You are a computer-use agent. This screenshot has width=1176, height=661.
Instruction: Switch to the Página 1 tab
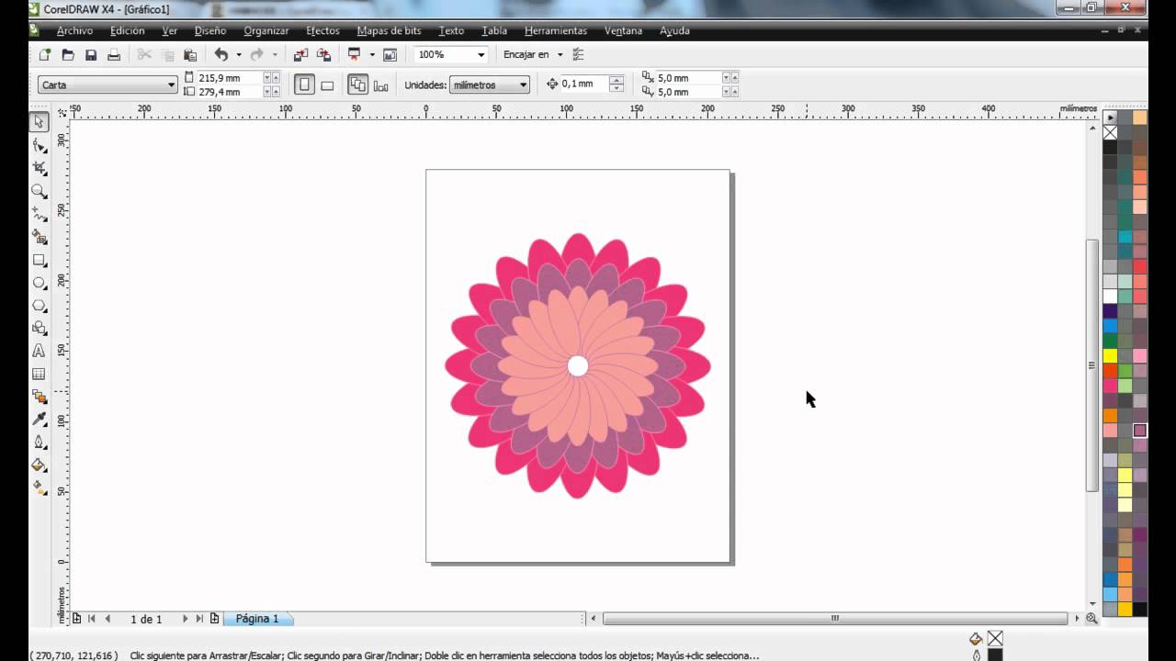[257, 619]
